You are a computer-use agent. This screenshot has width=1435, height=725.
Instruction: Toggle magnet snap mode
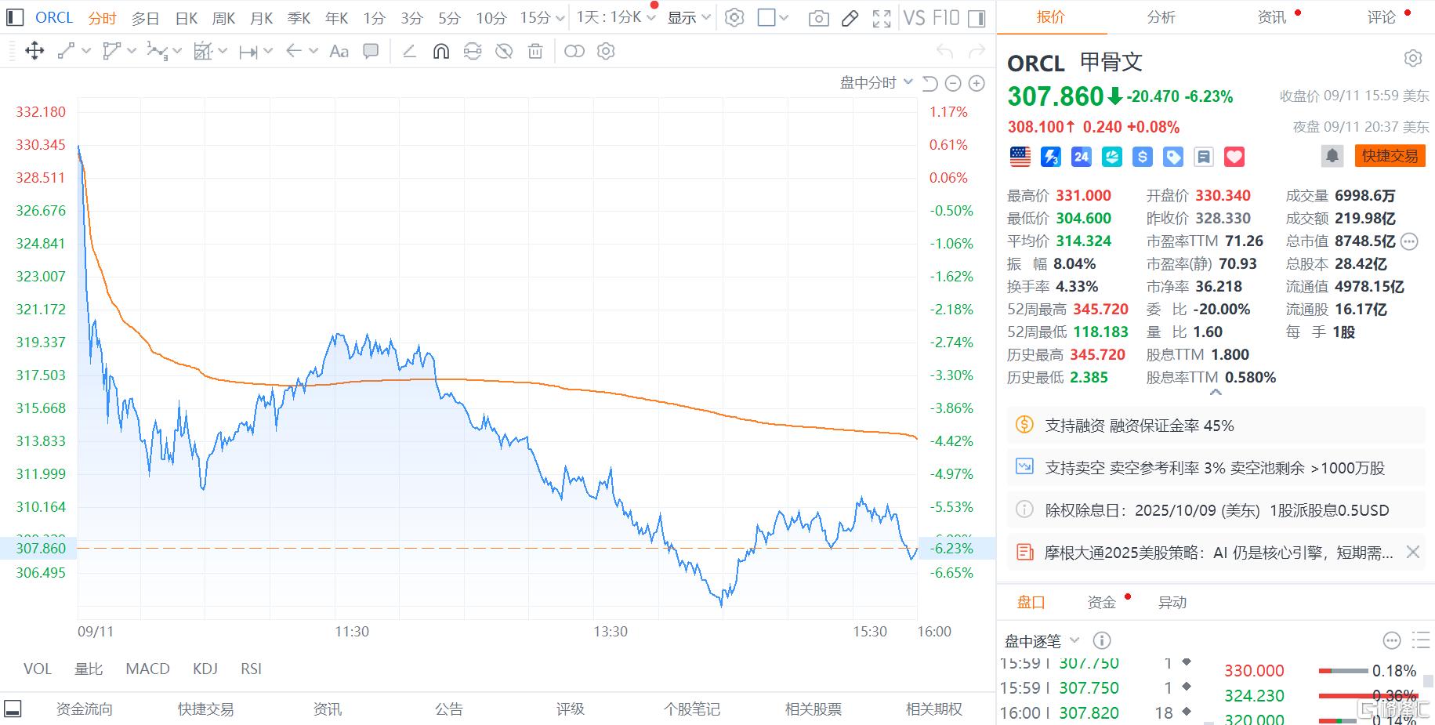tap(441, 52)
